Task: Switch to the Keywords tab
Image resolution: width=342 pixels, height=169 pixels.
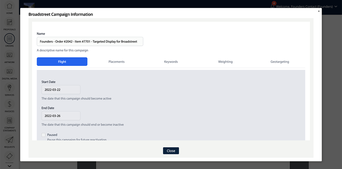Action: tap(171, 62)
